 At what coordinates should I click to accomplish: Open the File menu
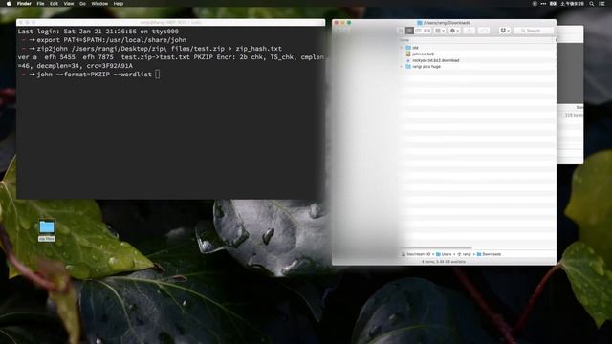pyautogui.click(x=40, y=4)
